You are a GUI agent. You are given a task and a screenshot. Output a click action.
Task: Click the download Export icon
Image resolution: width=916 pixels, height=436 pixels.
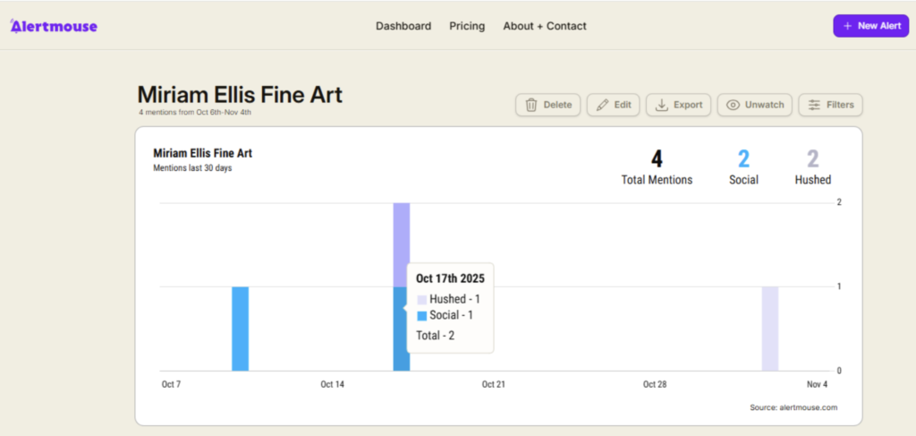tap(662, 105)
